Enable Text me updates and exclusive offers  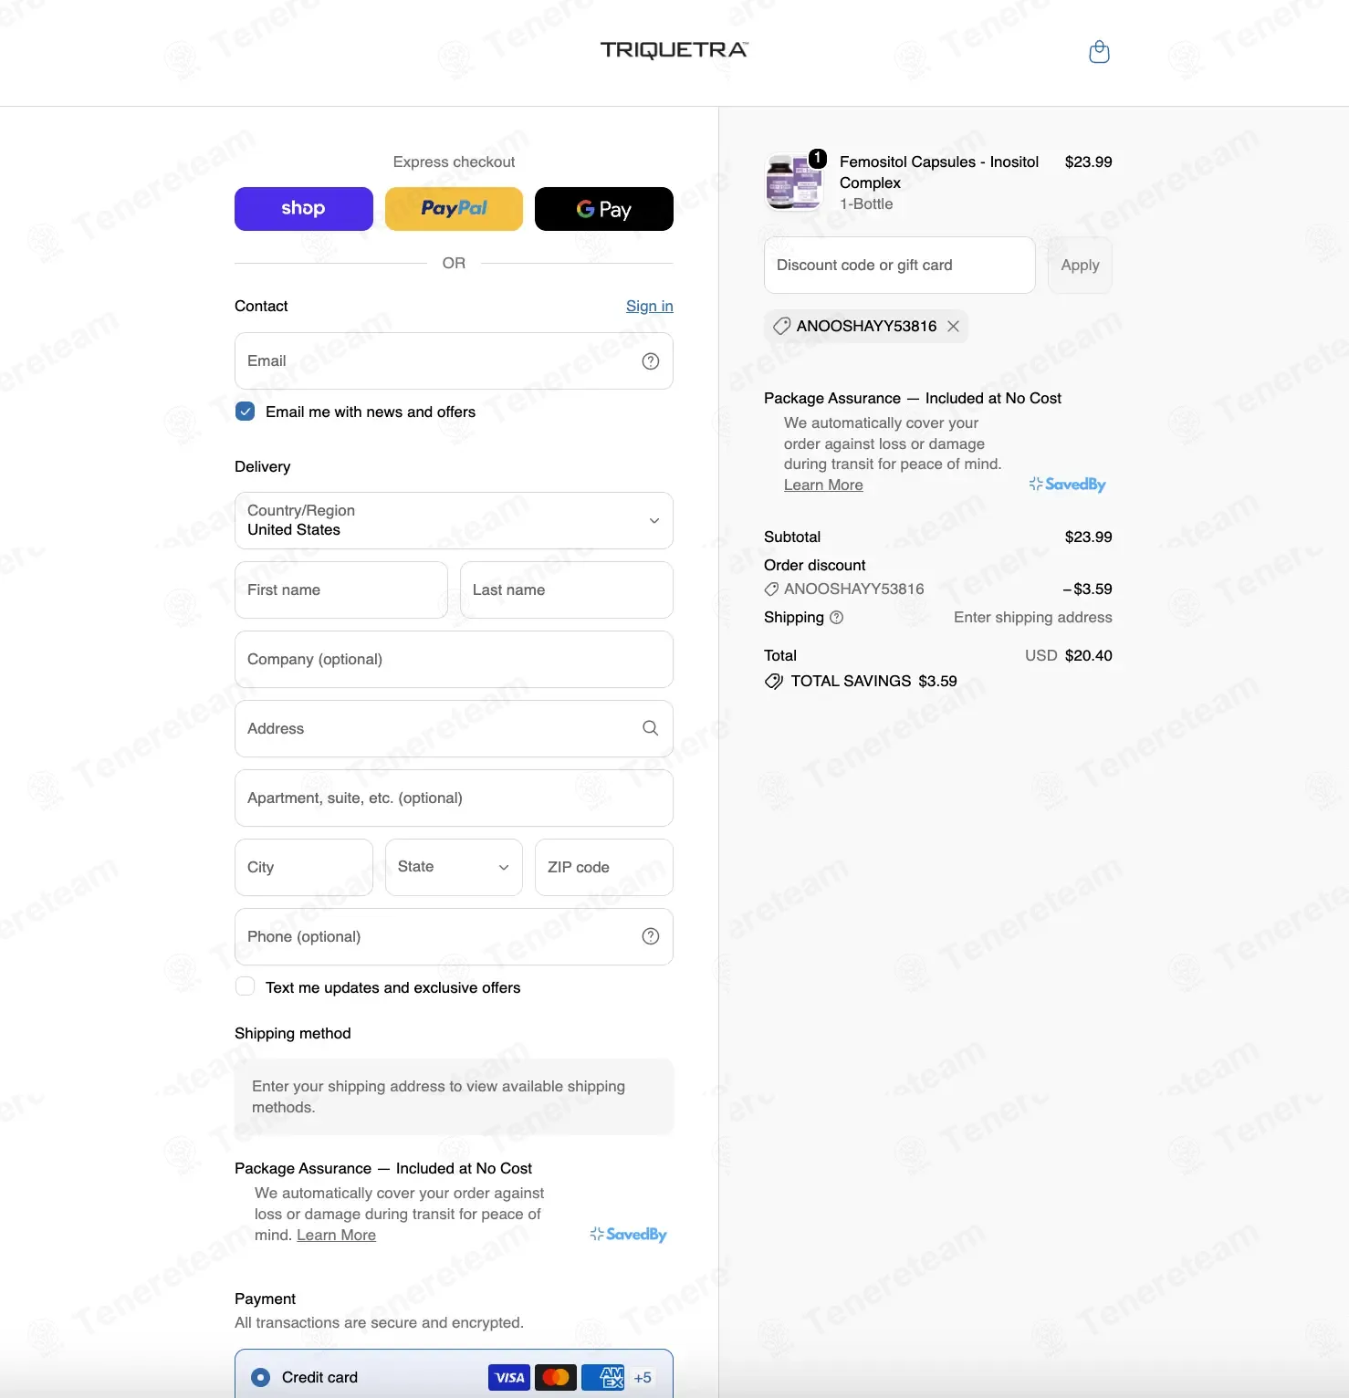(245, 986)
